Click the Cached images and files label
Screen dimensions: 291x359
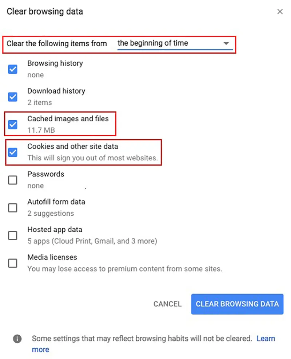68,119
